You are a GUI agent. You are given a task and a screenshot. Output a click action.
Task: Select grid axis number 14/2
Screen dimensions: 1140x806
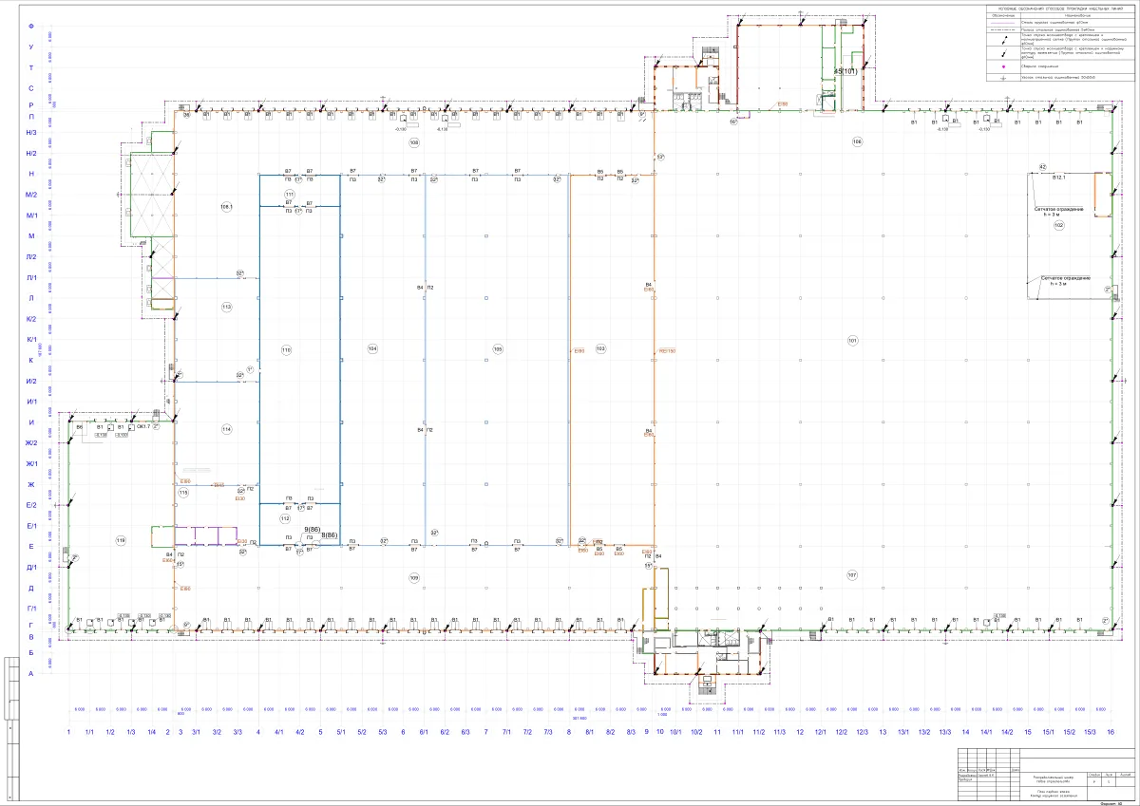1007,732
